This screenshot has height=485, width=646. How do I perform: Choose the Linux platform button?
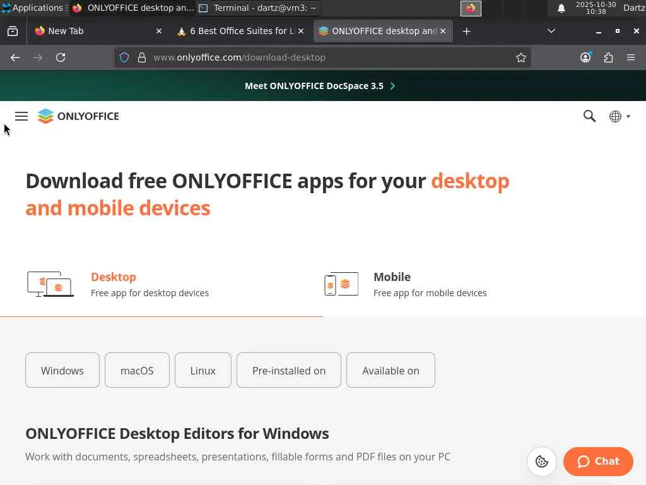[203, 370]
